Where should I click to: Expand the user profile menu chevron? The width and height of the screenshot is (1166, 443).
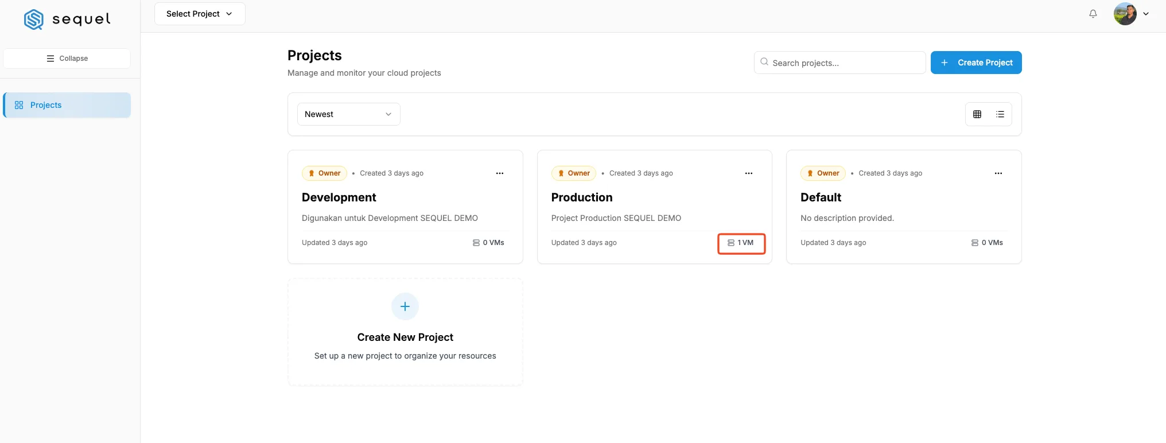tap(1146, 14)
